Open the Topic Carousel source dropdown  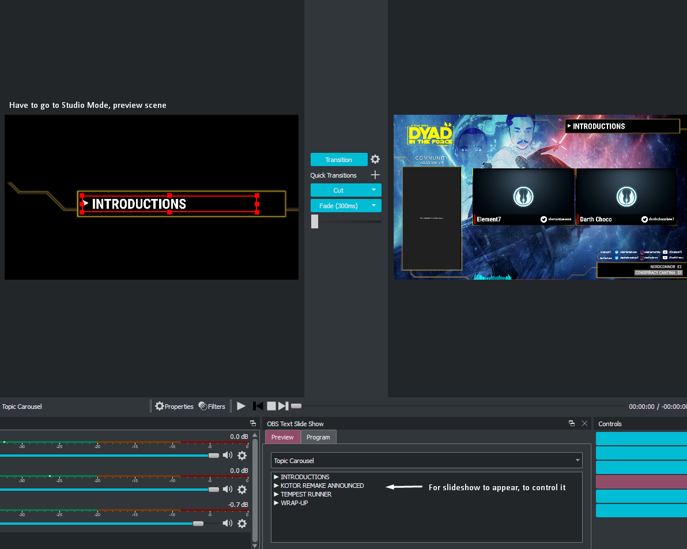[x=426, y=460]
